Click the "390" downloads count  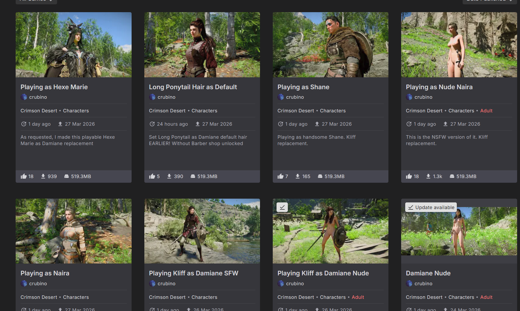point(179,176)
